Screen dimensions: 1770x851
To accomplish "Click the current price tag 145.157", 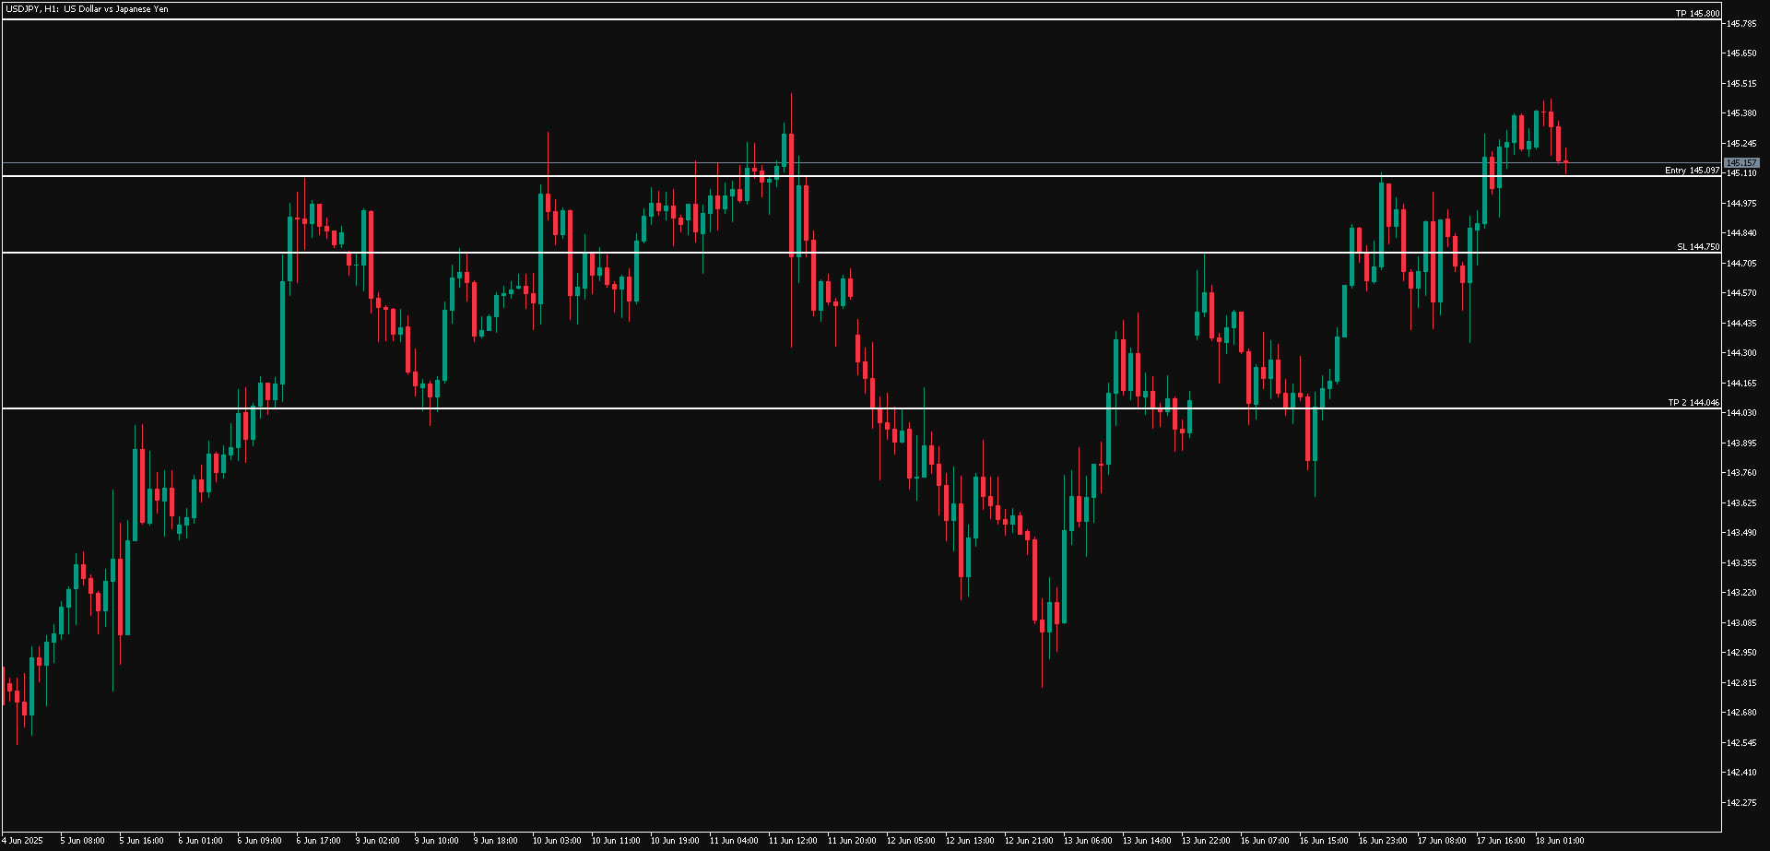I will point(1741,163).
